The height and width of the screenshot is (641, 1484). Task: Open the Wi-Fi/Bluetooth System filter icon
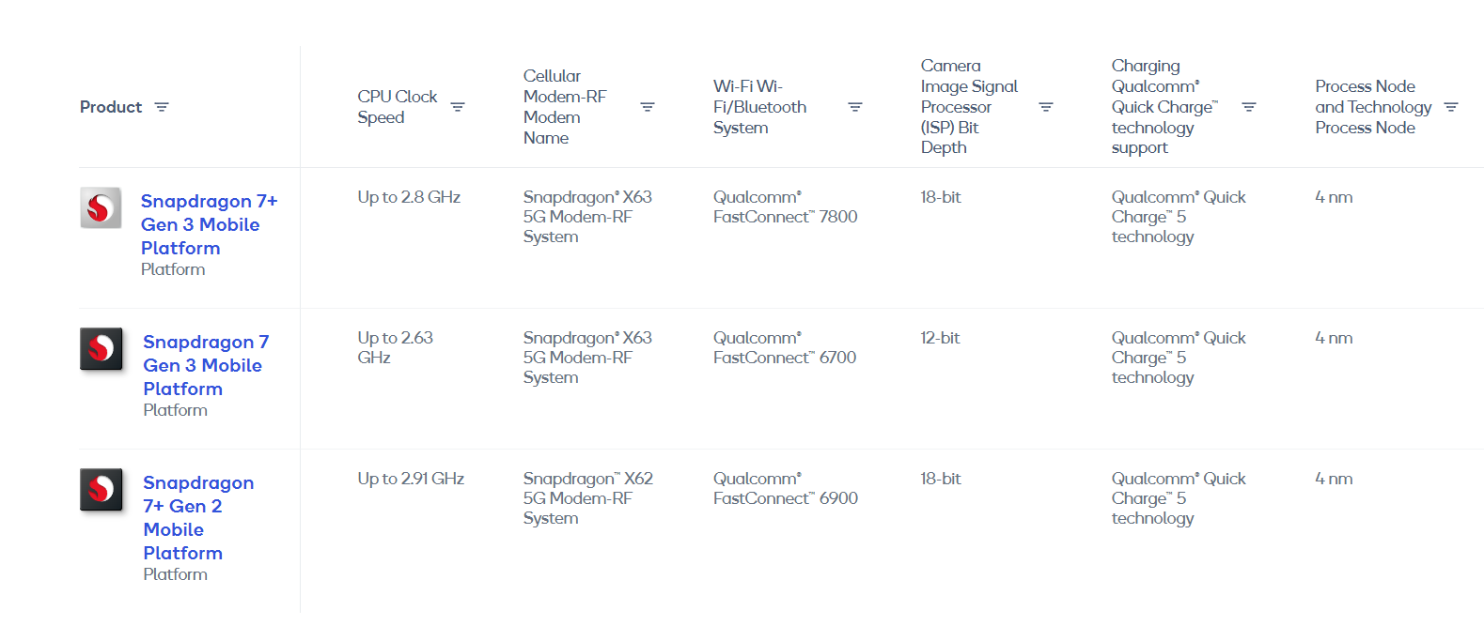[855, 107]
